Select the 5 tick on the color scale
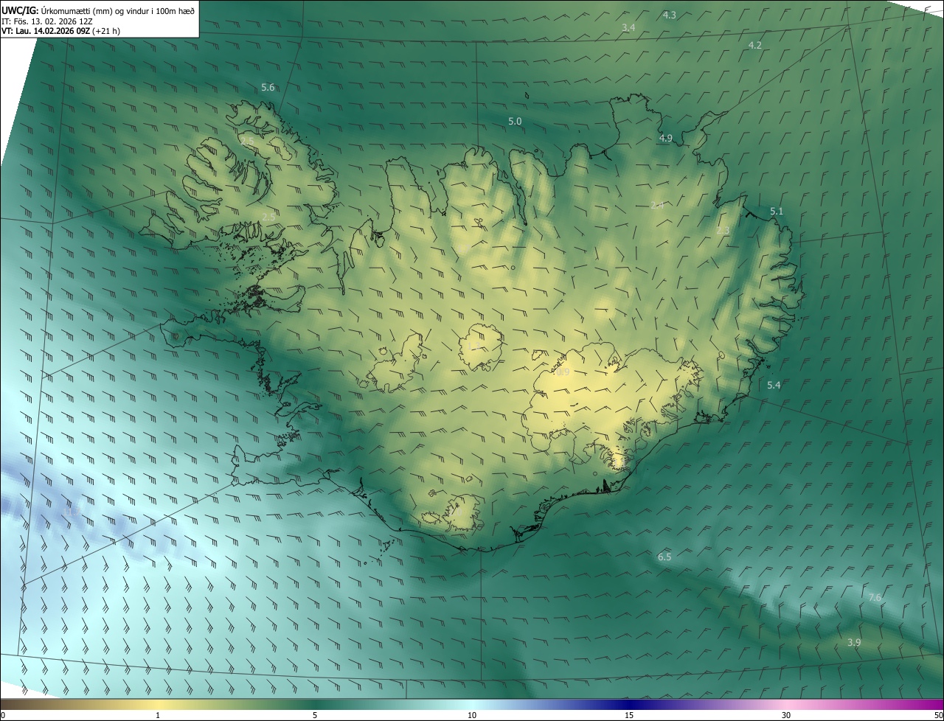Image resolution: width=944 pixels, height=721 pixels. [x=315, y=715]
